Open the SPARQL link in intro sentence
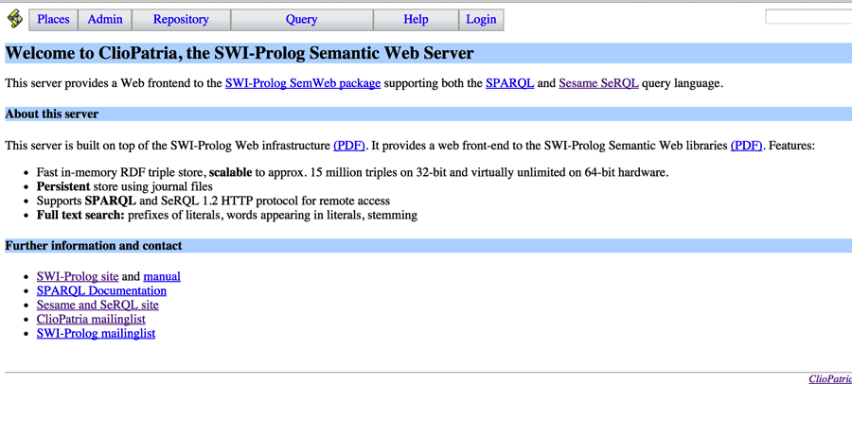This screenshot has width=852, height=437. point(509,83)
